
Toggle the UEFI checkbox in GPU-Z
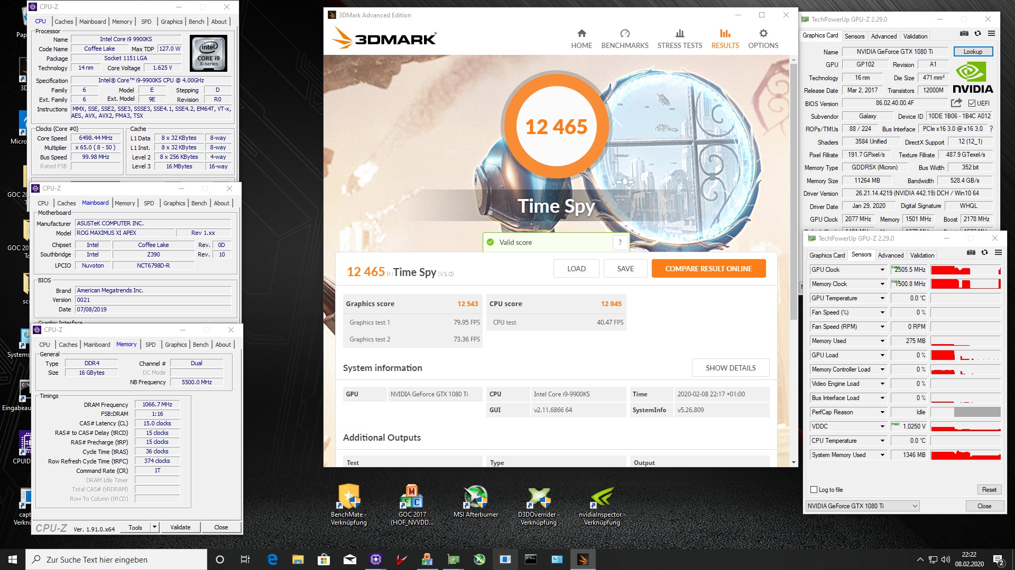972,103
